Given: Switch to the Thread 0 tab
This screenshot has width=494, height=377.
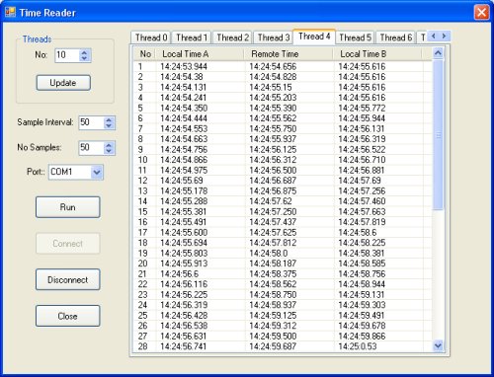Looking at the screenshot, I should 151,38.
